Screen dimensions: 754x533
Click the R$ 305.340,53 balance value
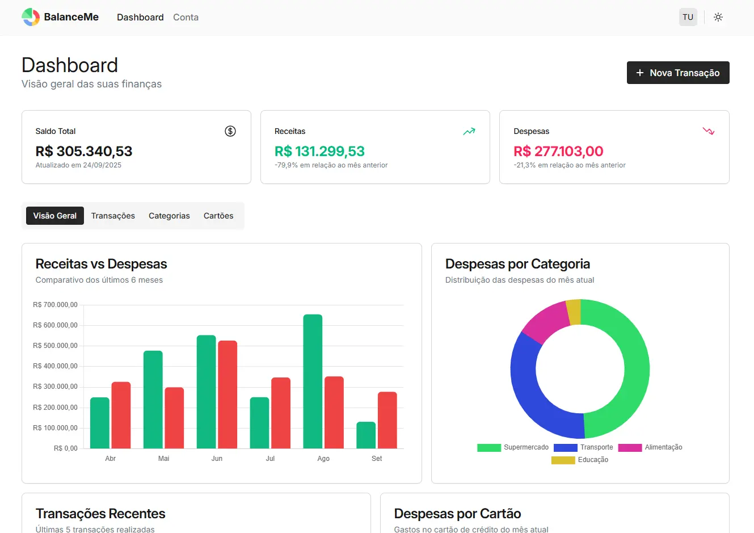84,152
